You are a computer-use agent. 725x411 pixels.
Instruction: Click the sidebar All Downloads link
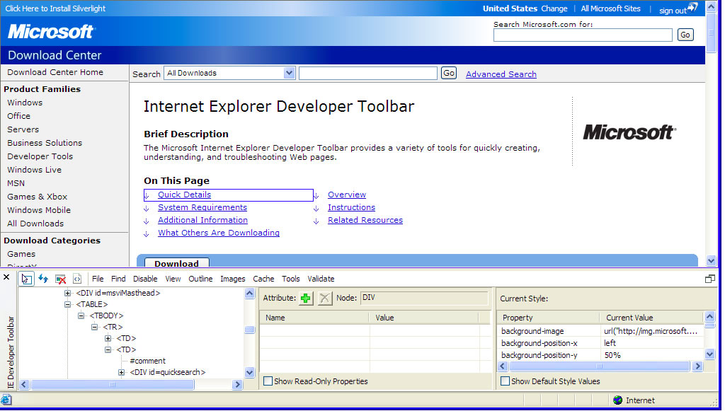pyautogui.click(x=35, y=224)
